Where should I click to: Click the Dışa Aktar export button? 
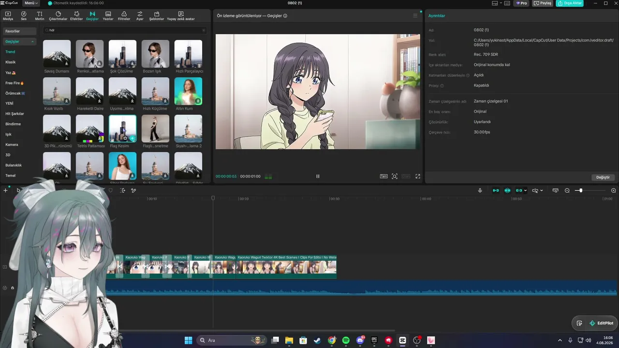pyautogui.click(x=570, y=3)
